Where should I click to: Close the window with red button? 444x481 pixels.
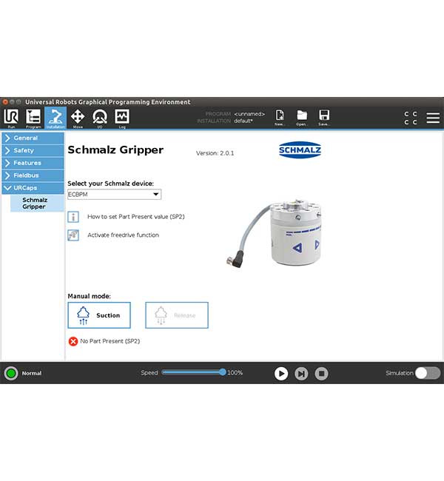5,102
